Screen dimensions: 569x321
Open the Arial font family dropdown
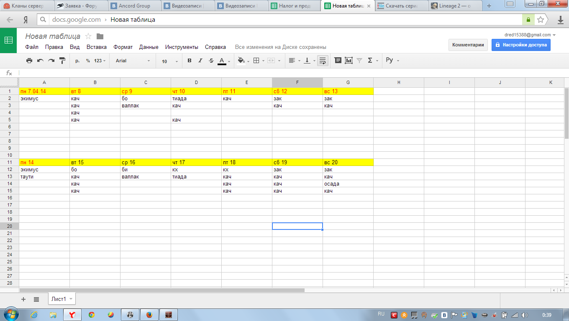133,61
